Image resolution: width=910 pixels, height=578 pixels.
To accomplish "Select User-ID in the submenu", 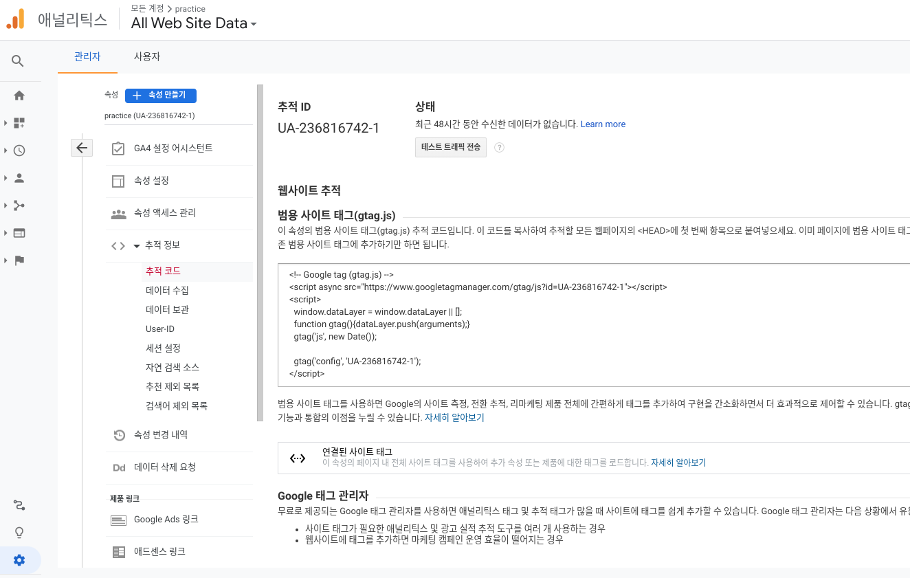I will (x=160, y=329).
